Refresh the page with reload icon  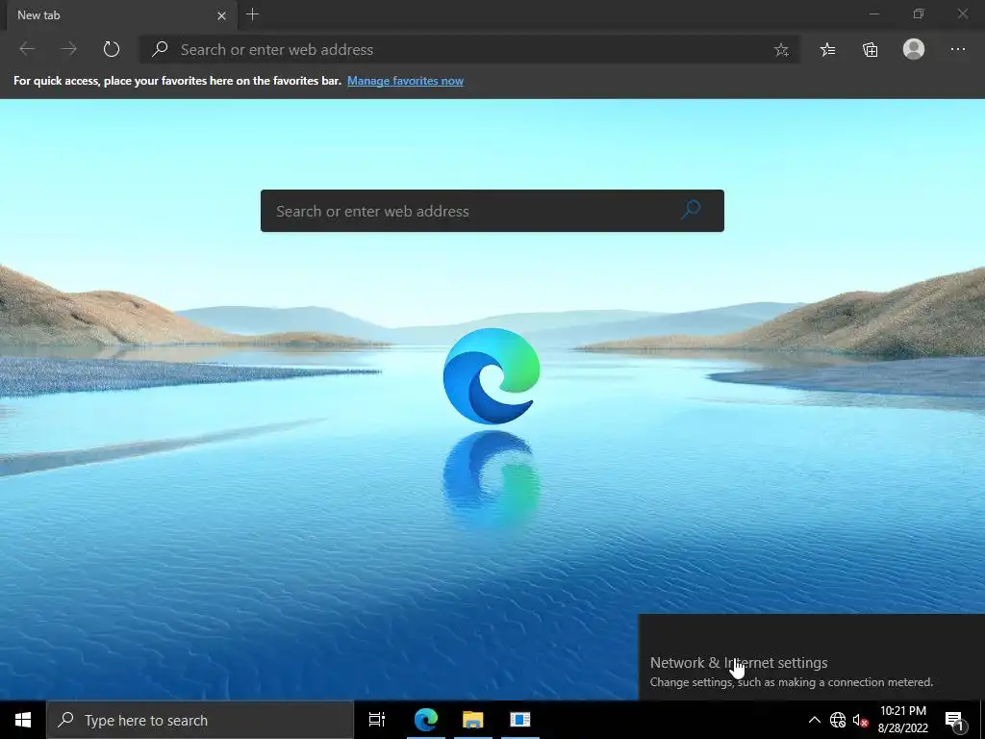point(112,49)
